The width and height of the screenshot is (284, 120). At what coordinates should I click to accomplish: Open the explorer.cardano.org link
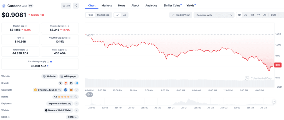pos(60,103)
